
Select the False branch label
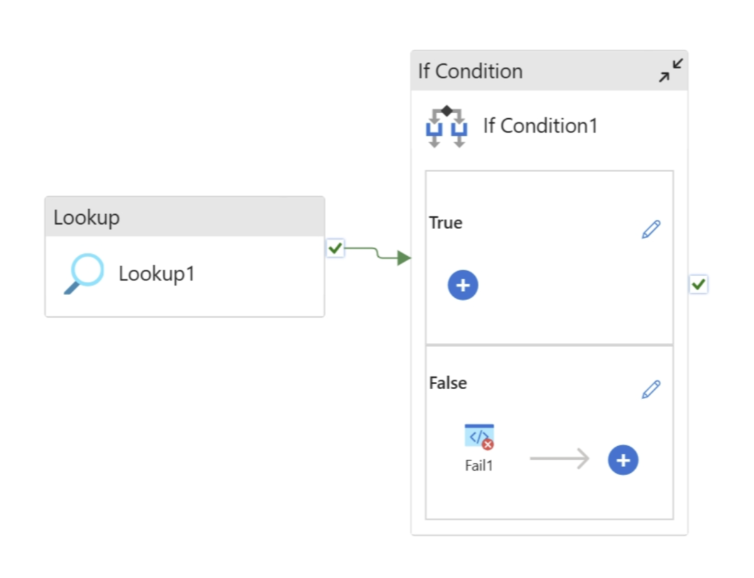pos(448,383)
